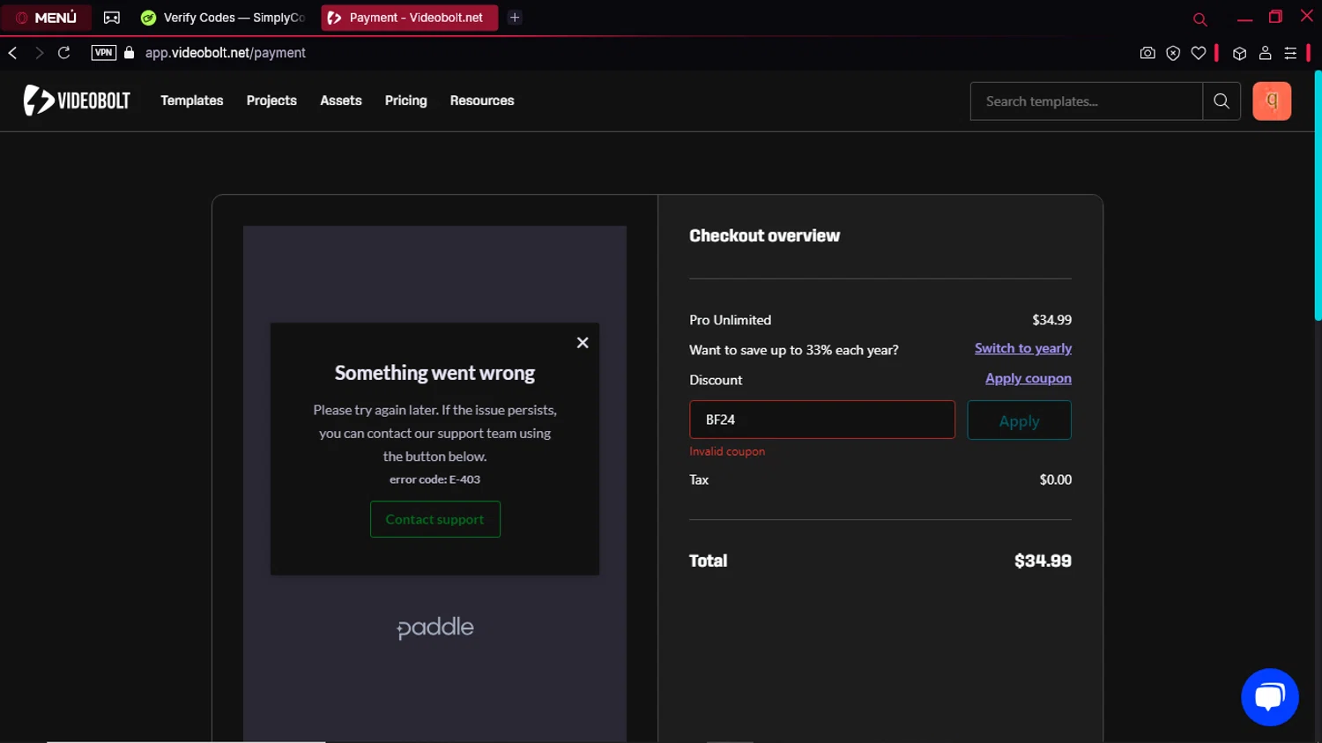Open the extensions cube icon
The height and width of the screenshot is (743, 1322).
[1239, 53]
